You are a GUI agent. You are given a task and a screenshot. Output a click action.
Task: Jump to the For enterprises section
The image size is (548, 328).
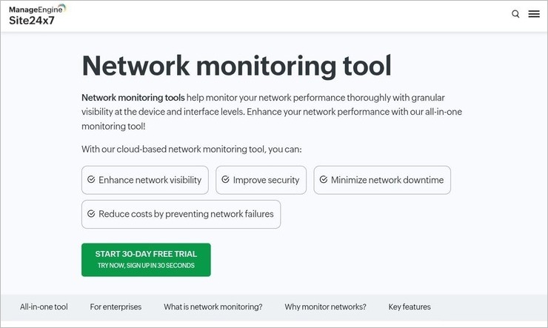116,307
